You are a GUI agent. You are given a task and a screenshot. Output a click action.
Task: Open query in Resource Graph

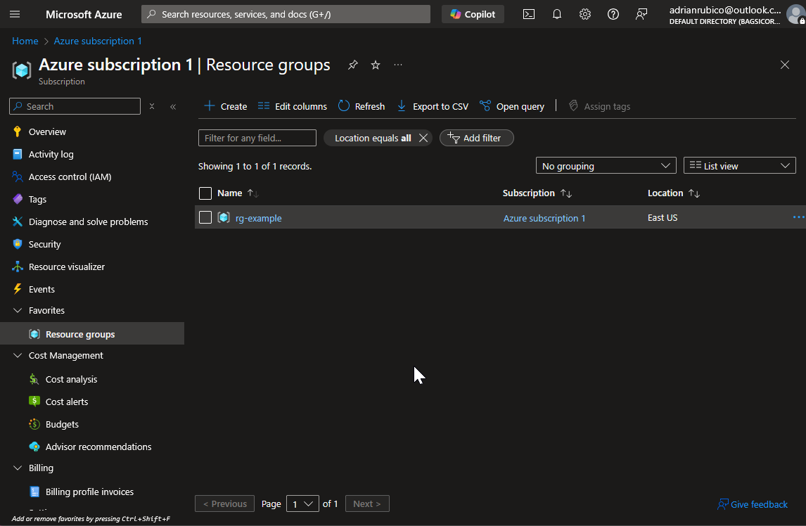511,106
